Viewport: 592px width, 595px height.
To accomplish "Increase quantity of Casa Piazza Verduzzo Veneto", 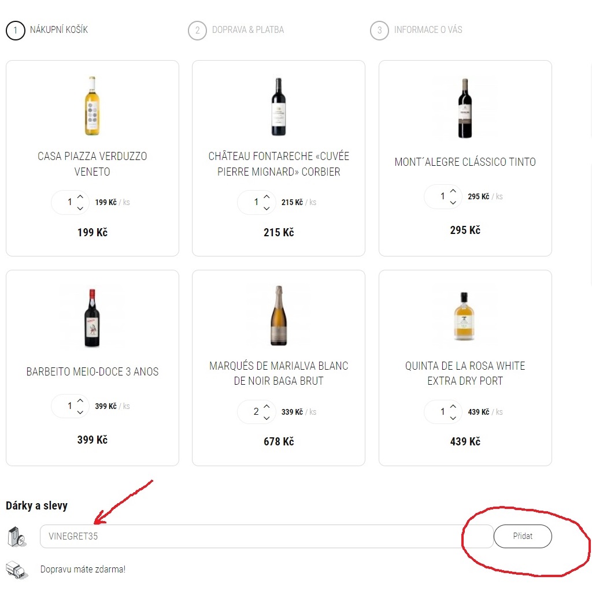I will 80,196.
